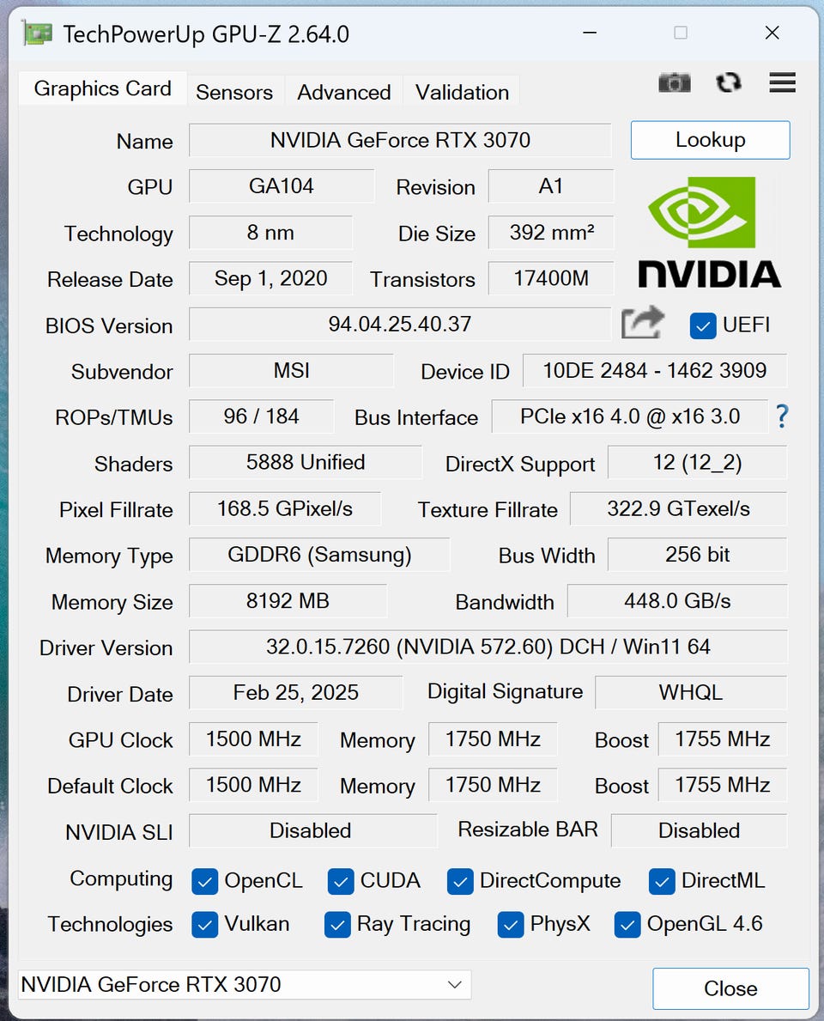Toggle the Vulkan checkbox
The image size is (824, 1021).
204,925
